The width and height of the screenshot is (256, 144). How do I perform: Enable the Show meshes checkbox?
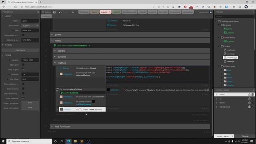click(x=23, y=89)
